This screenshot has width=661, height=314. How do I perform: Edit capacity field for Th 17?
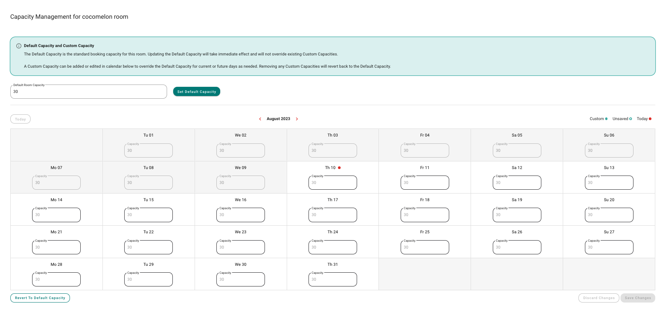coord(333,215)
